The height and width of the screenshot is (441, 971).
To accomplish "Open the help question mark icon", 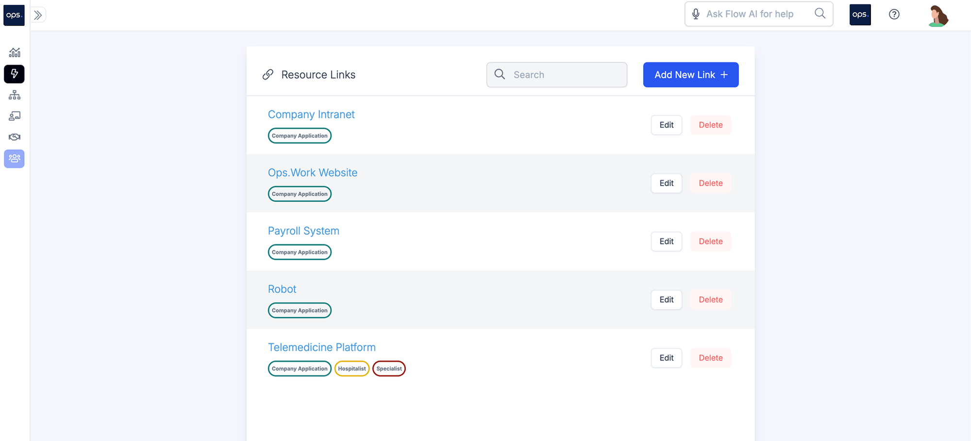I will point(894,15).
